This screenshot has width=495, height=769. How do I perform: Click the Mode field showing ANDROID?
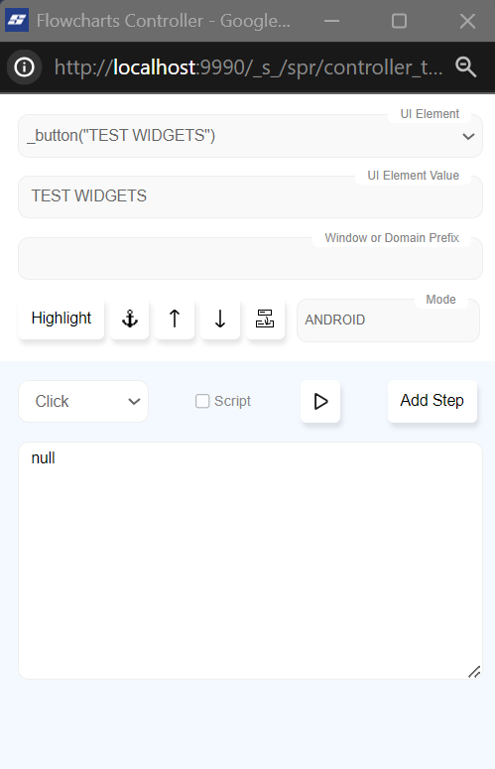tap(388, 320)
